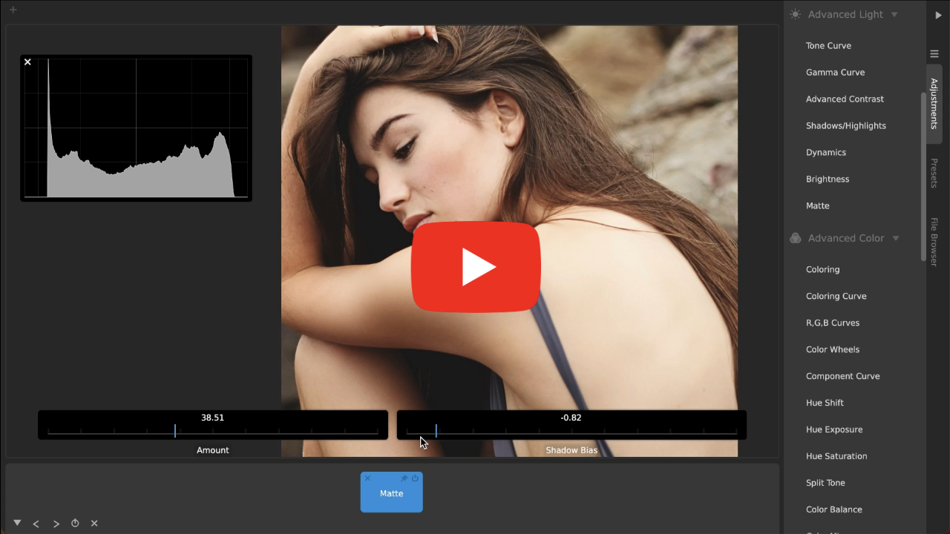Close the histogram overlay
The image size is (950, 534).
point(27,62)
